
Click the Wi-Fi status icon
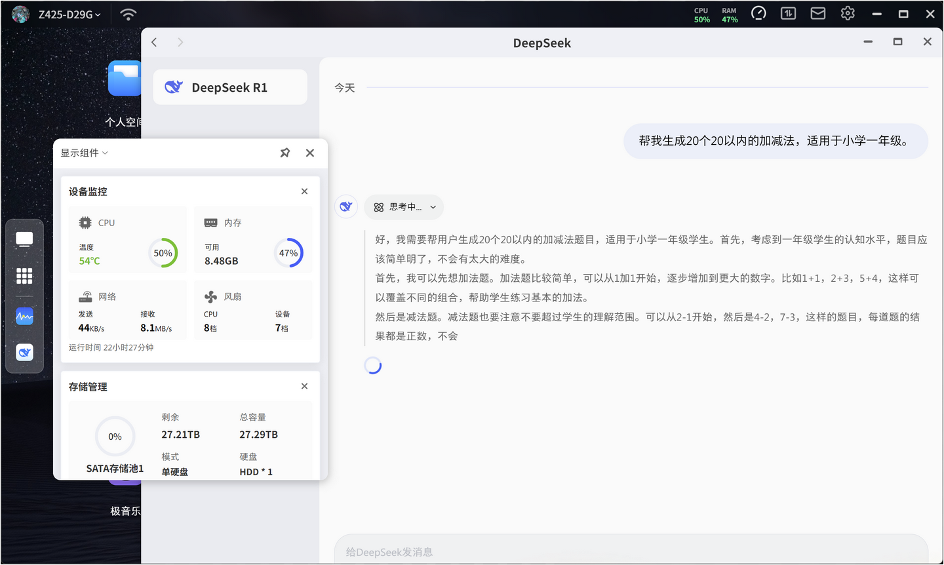click(x=128, y=14)
